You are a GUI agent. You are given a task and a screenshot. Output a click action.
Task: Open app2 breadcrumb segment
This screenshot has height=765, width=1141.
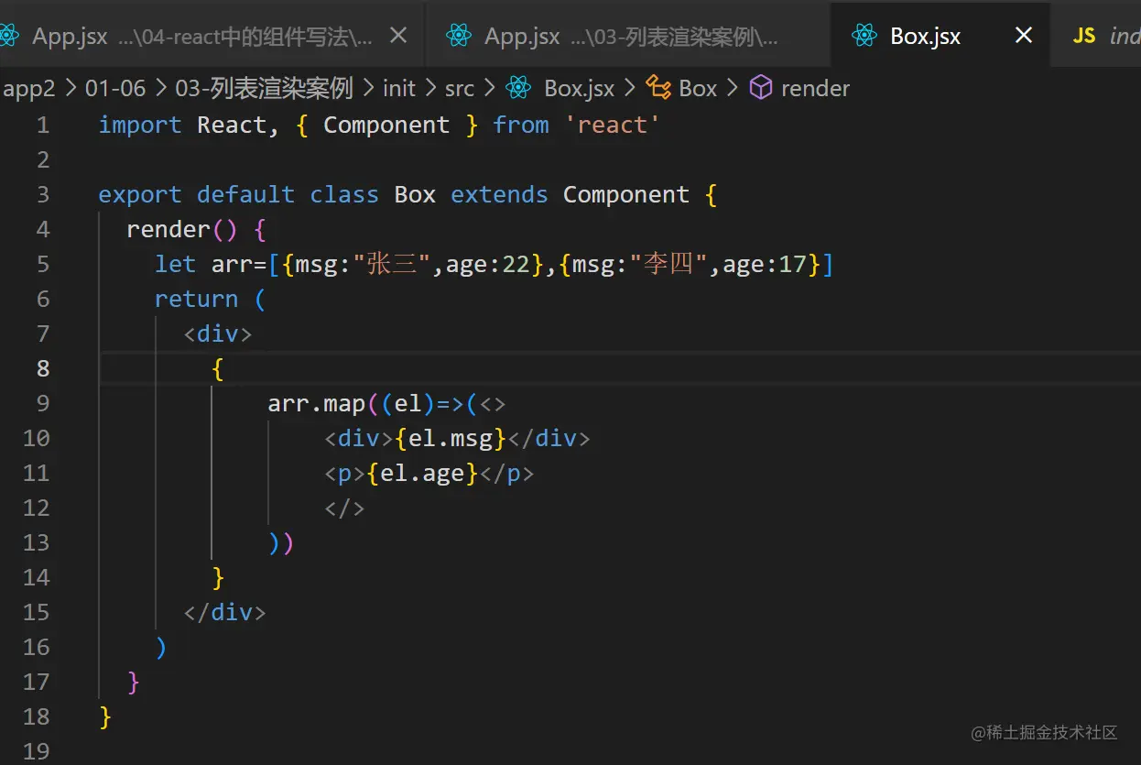29,88
